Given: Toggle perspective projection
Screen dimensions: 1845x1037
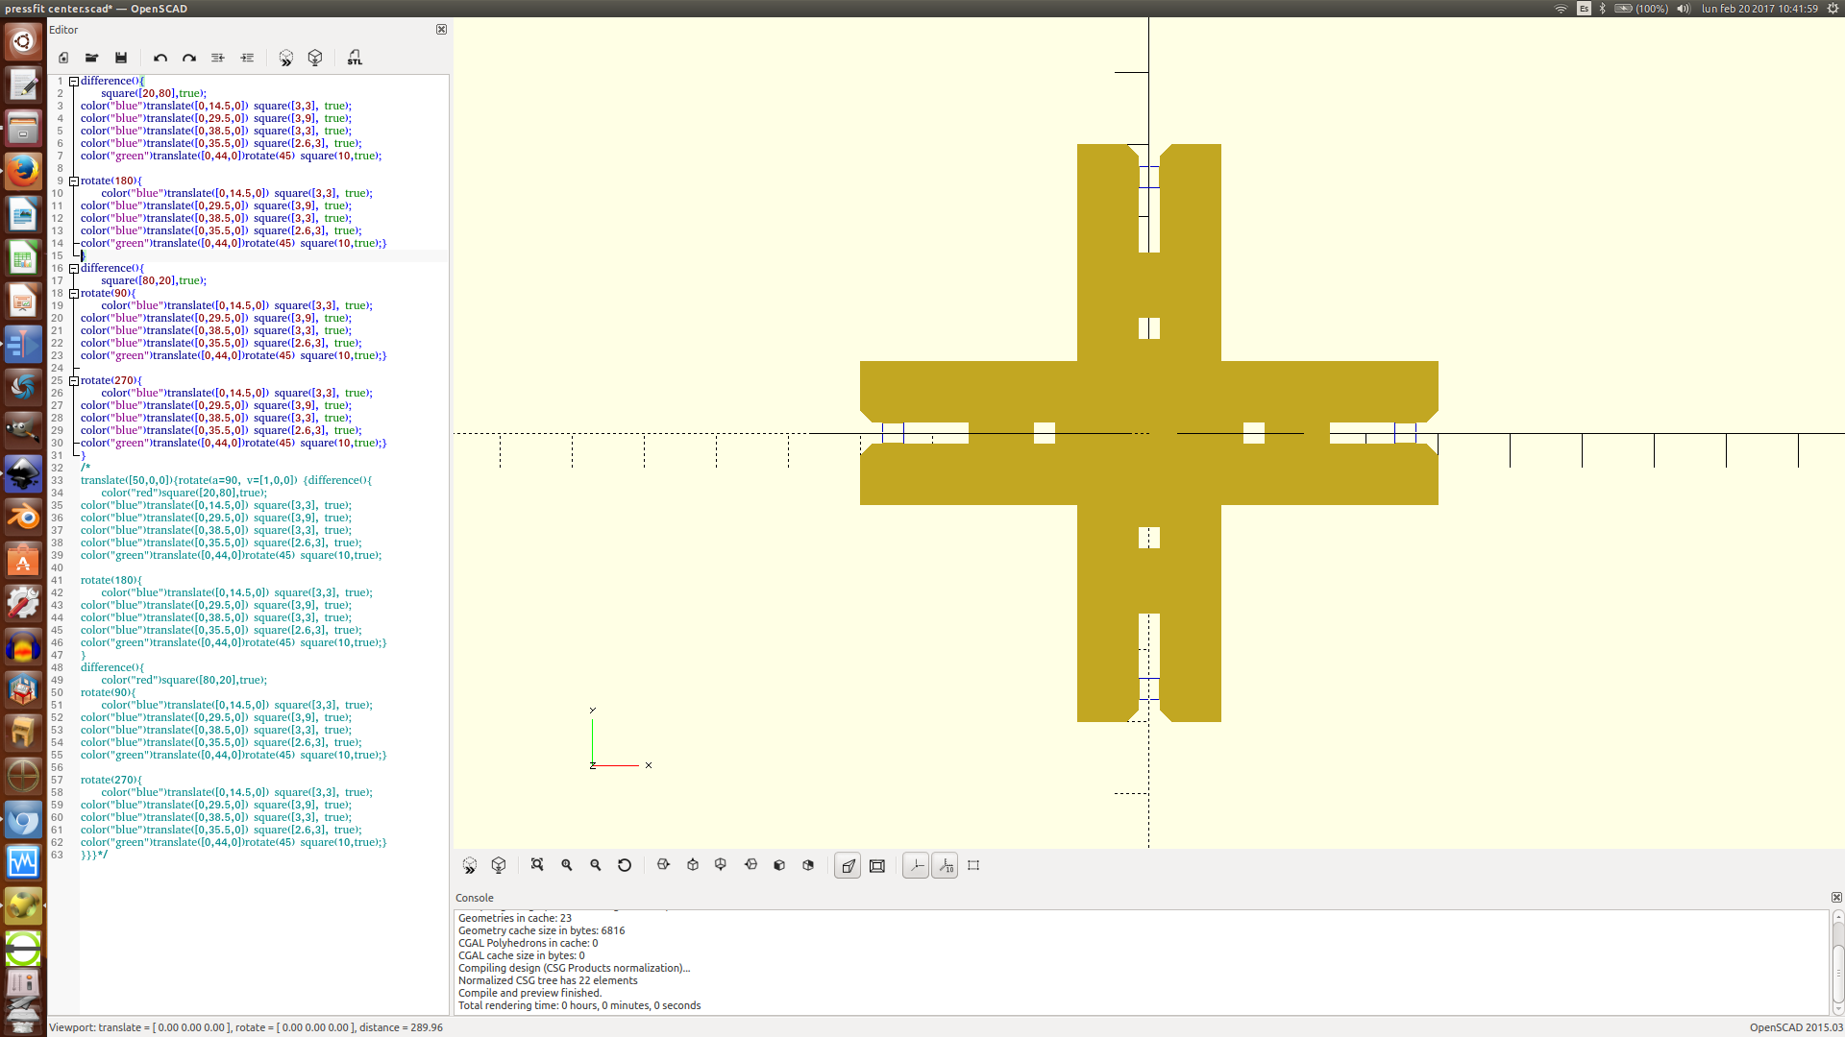Looking at the screenshot, I should click(x=848, y=866).
